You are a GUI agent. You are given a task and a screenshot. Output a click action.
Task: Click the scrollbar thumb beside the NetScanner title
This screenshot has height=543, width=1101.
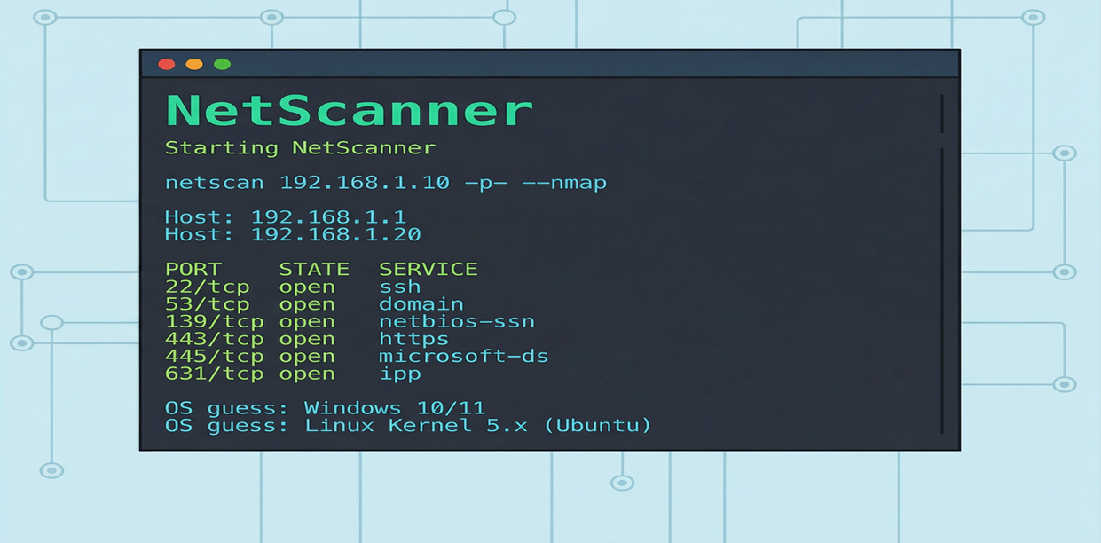tap(941, 114)
